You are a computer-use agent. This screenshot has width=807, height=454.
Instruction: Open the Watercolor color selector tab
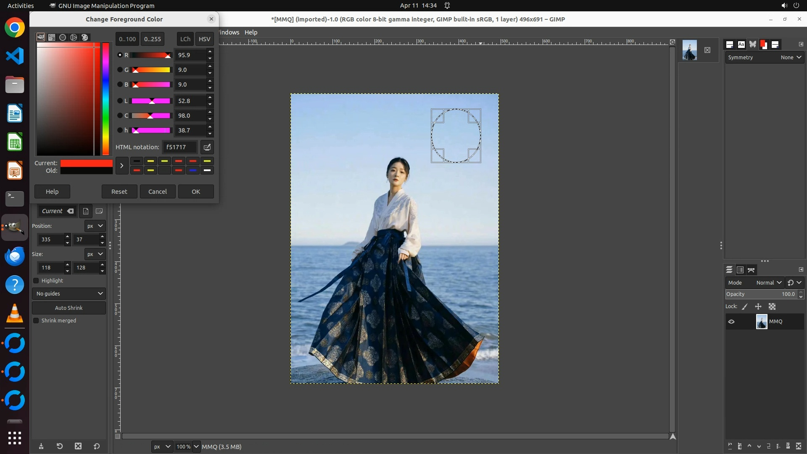coord(63,37)
